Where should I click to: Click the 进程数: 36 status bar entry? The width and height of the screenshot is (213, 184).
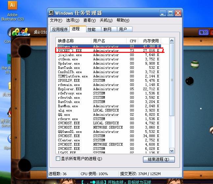(58, 174)
